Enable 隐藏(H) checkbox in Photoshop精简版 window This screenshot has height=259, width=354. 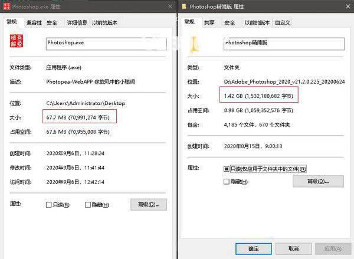(x=226, y=182)
